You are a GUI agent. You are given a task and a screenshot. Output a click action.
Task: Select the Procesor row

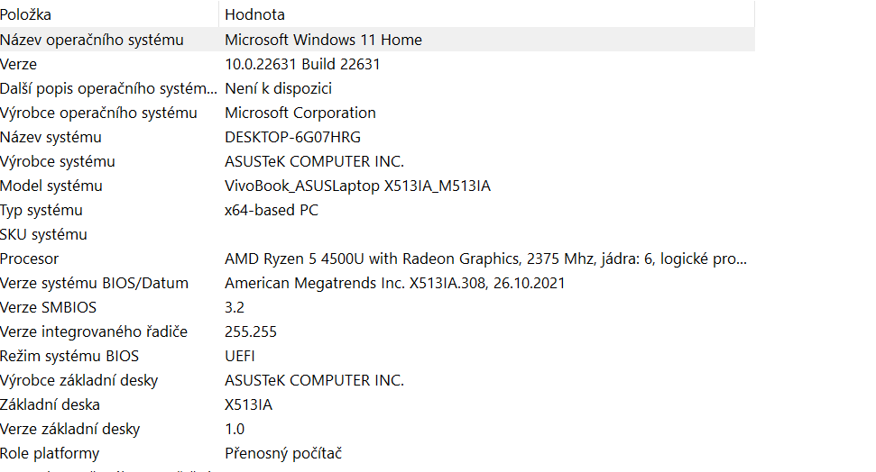tap(377, 259)
